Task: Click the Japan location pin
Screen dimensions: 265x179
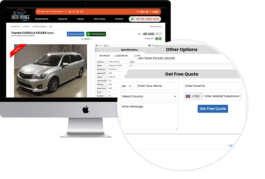Action: [x=82, y=39]
